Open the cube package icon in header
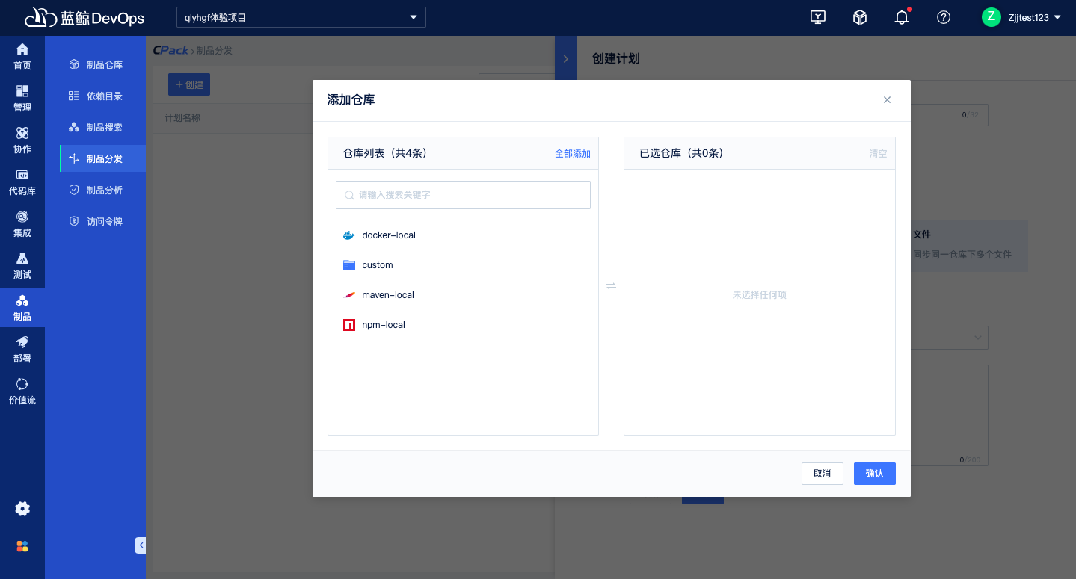The height and width of the screenshot is (579, 1076). [x=860, y=17]
